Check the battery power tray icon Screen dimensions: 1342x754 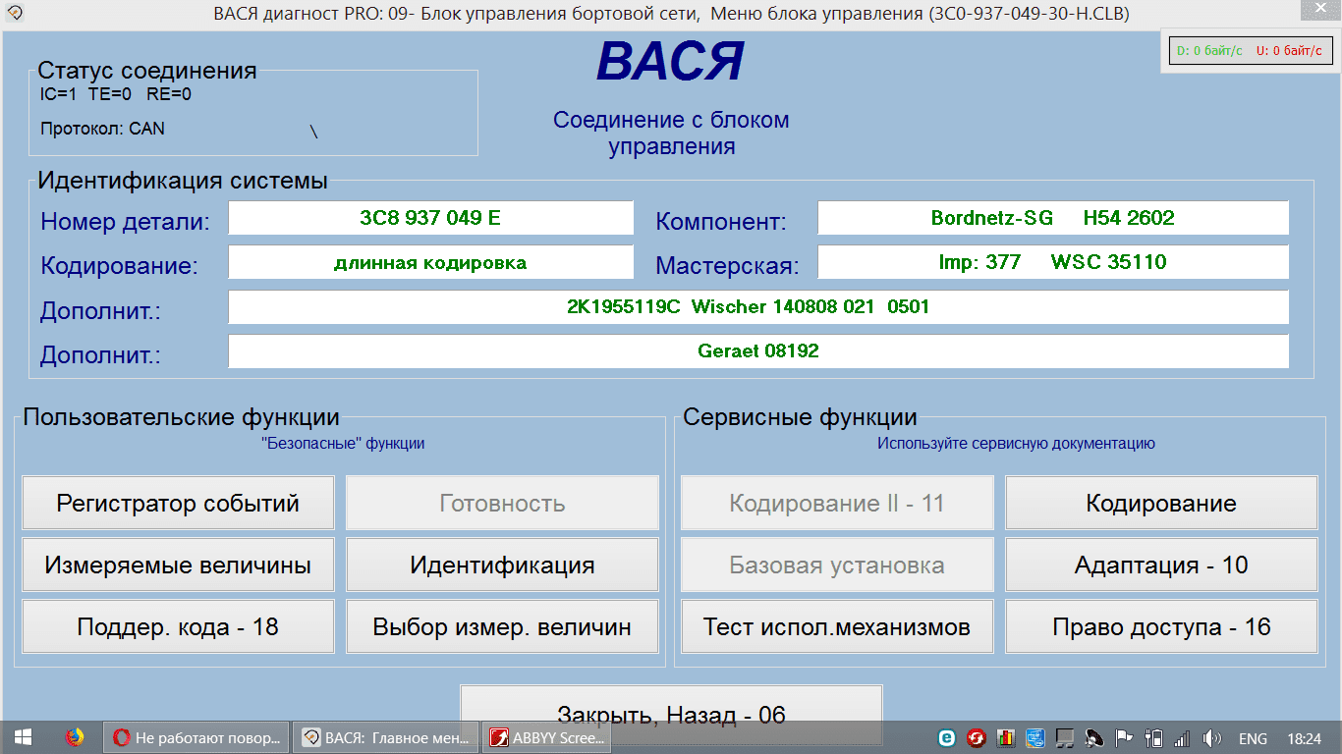pyautogui.click(x=1154, y=738)
